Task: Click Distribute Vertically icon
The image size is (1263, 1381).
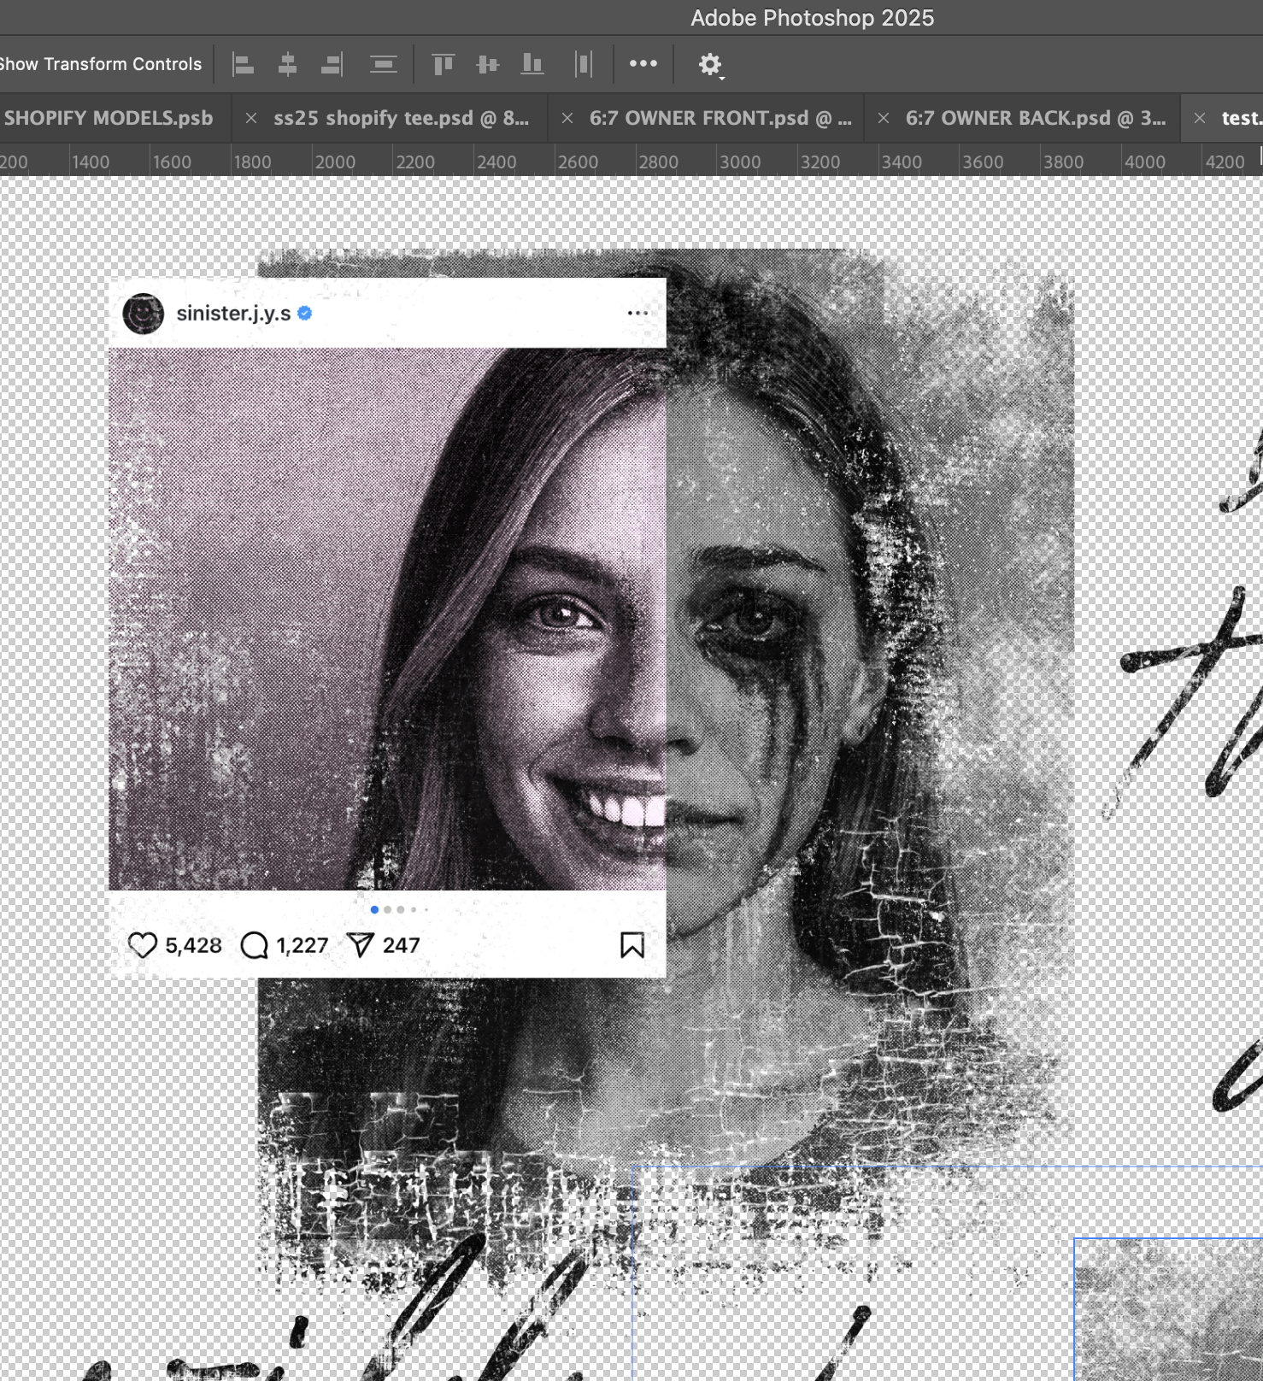Action: 384,64
